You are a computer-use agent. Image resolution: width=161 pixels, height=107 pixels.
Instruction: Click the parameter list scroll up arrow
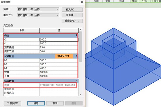[x=80, y=30]
